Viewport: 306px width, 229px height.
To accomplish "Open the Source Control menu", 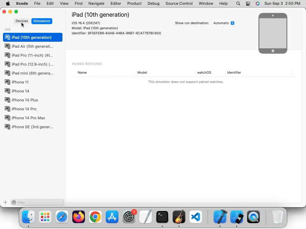I will pos(179,4).
